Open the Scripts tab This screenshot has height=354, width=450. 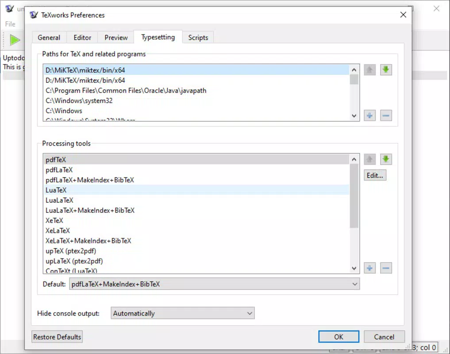point(198,38)
